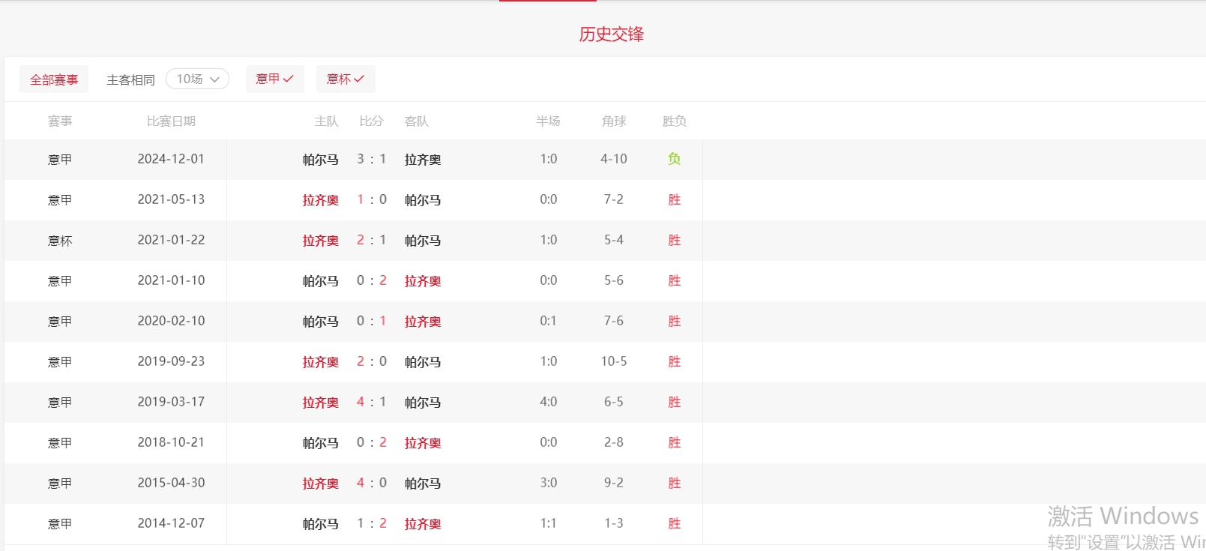Open the 3:1 score of the 2024-12-01 match

[371, 159]
